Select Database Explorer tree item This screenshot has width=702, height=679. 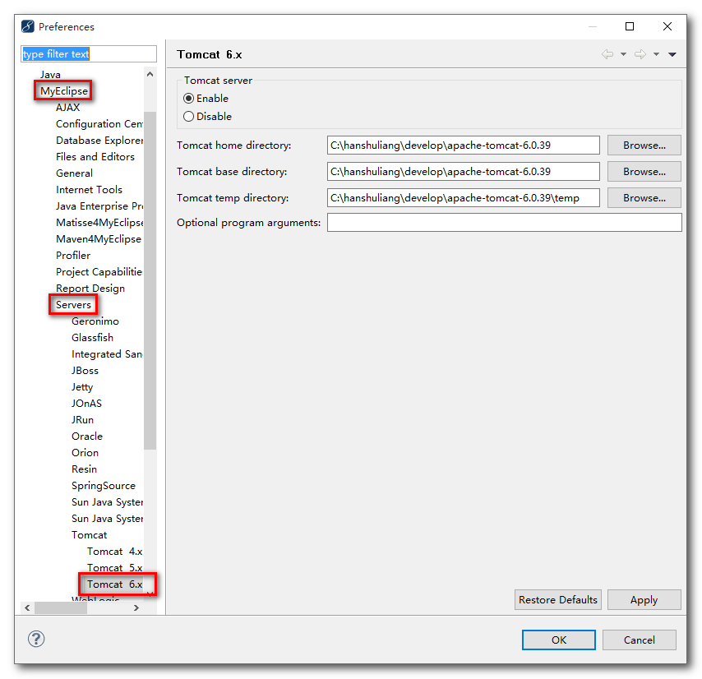pyautogui.click(x=99, y=141)
